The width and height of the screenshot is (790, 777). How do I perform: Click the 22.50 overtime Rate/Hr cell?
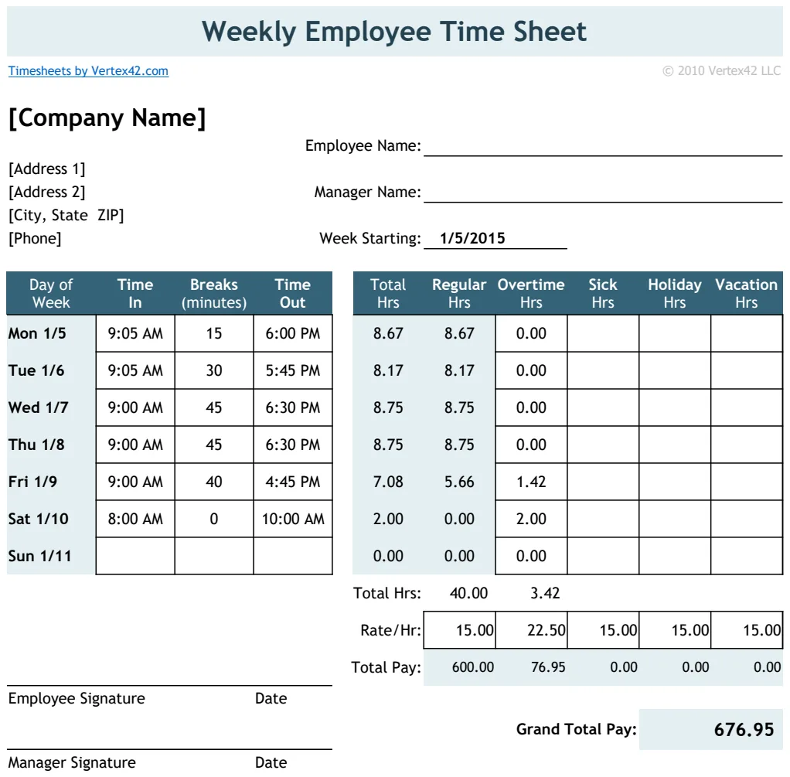coord(532,630)
